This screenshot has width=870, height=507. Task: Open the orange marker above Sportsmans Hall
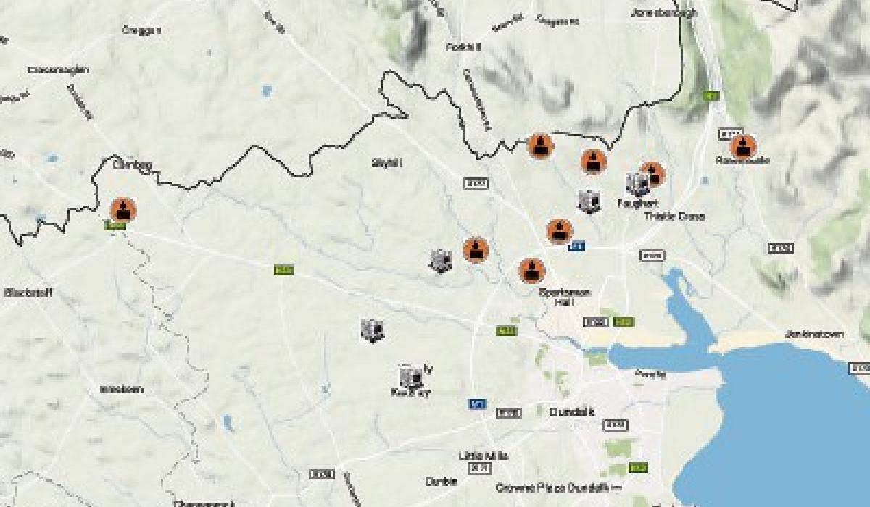click(531, 271)
